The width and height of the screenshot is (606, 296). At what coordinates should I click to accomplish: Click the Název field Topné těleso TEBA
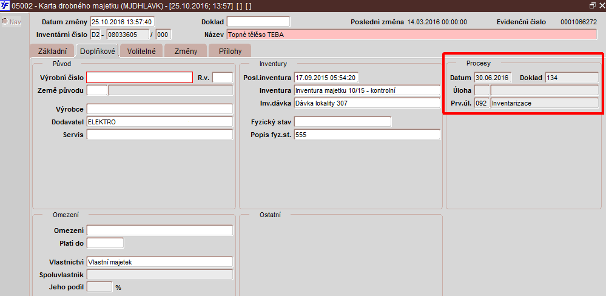[x=412, y=35]
